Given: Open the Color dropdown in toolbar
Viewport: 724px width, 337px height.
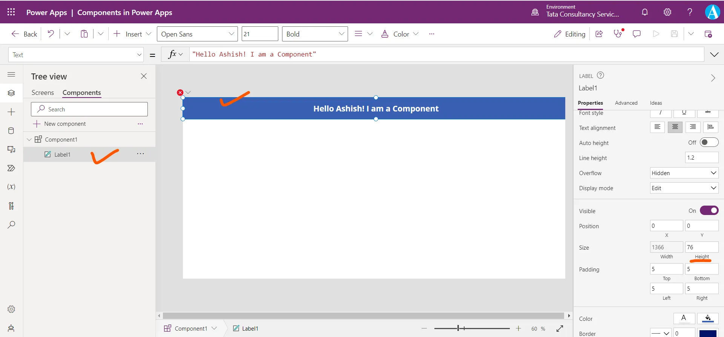Looking at the screenshot, I should pos(400,34).
